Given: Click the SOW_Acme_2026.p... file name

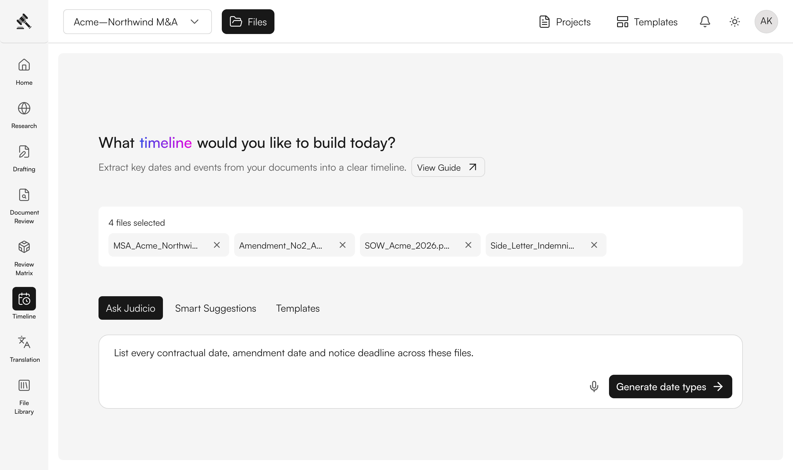Looking at the screenshot, I should coord(407,246).
